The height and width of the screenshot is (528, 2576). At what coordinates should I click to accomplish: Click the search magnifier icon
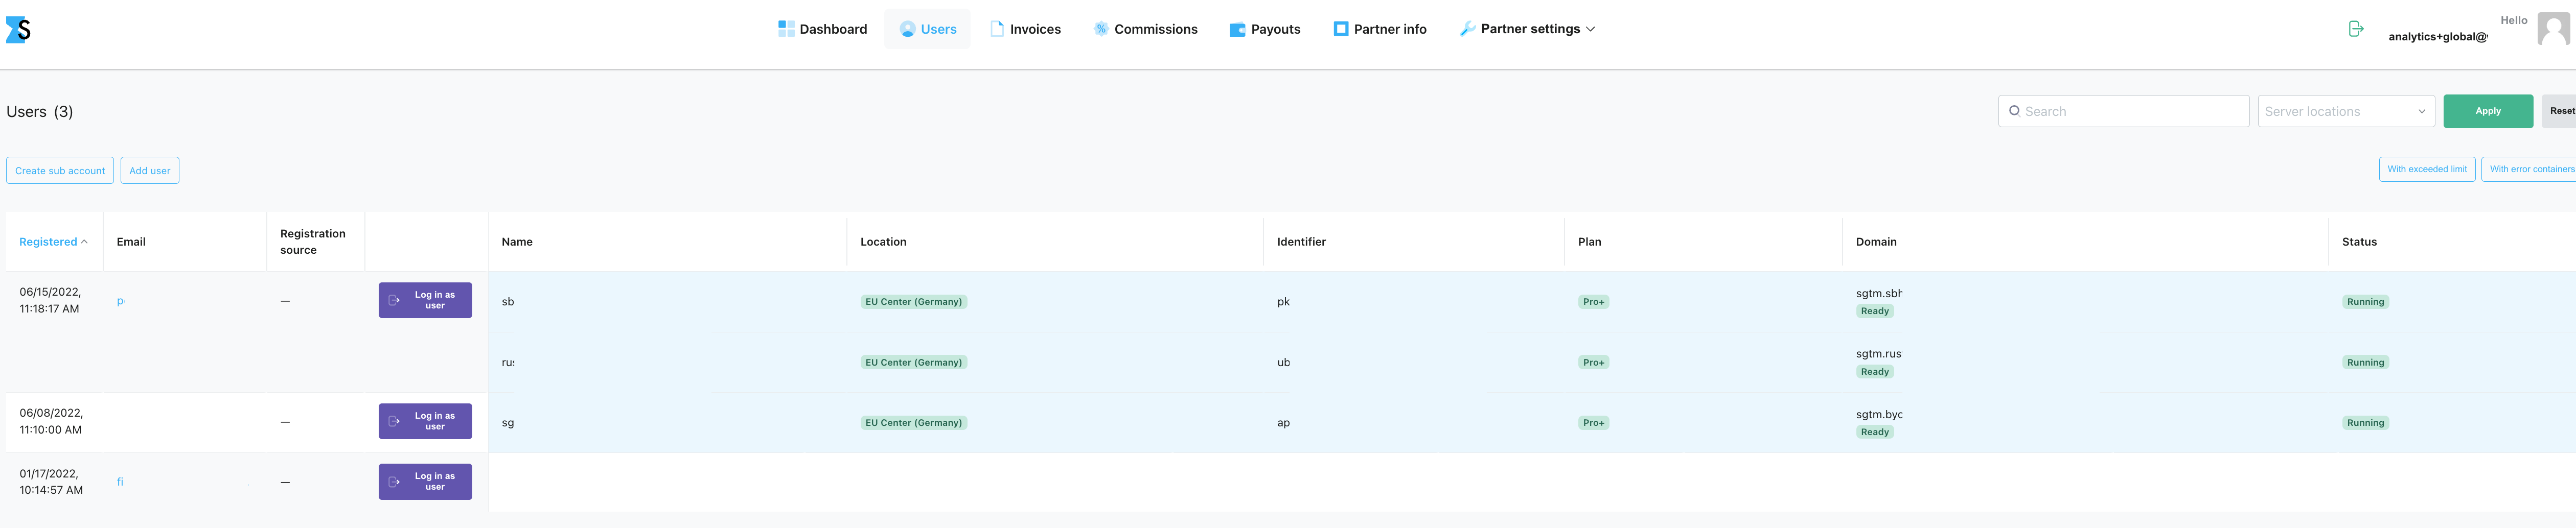2014,111
